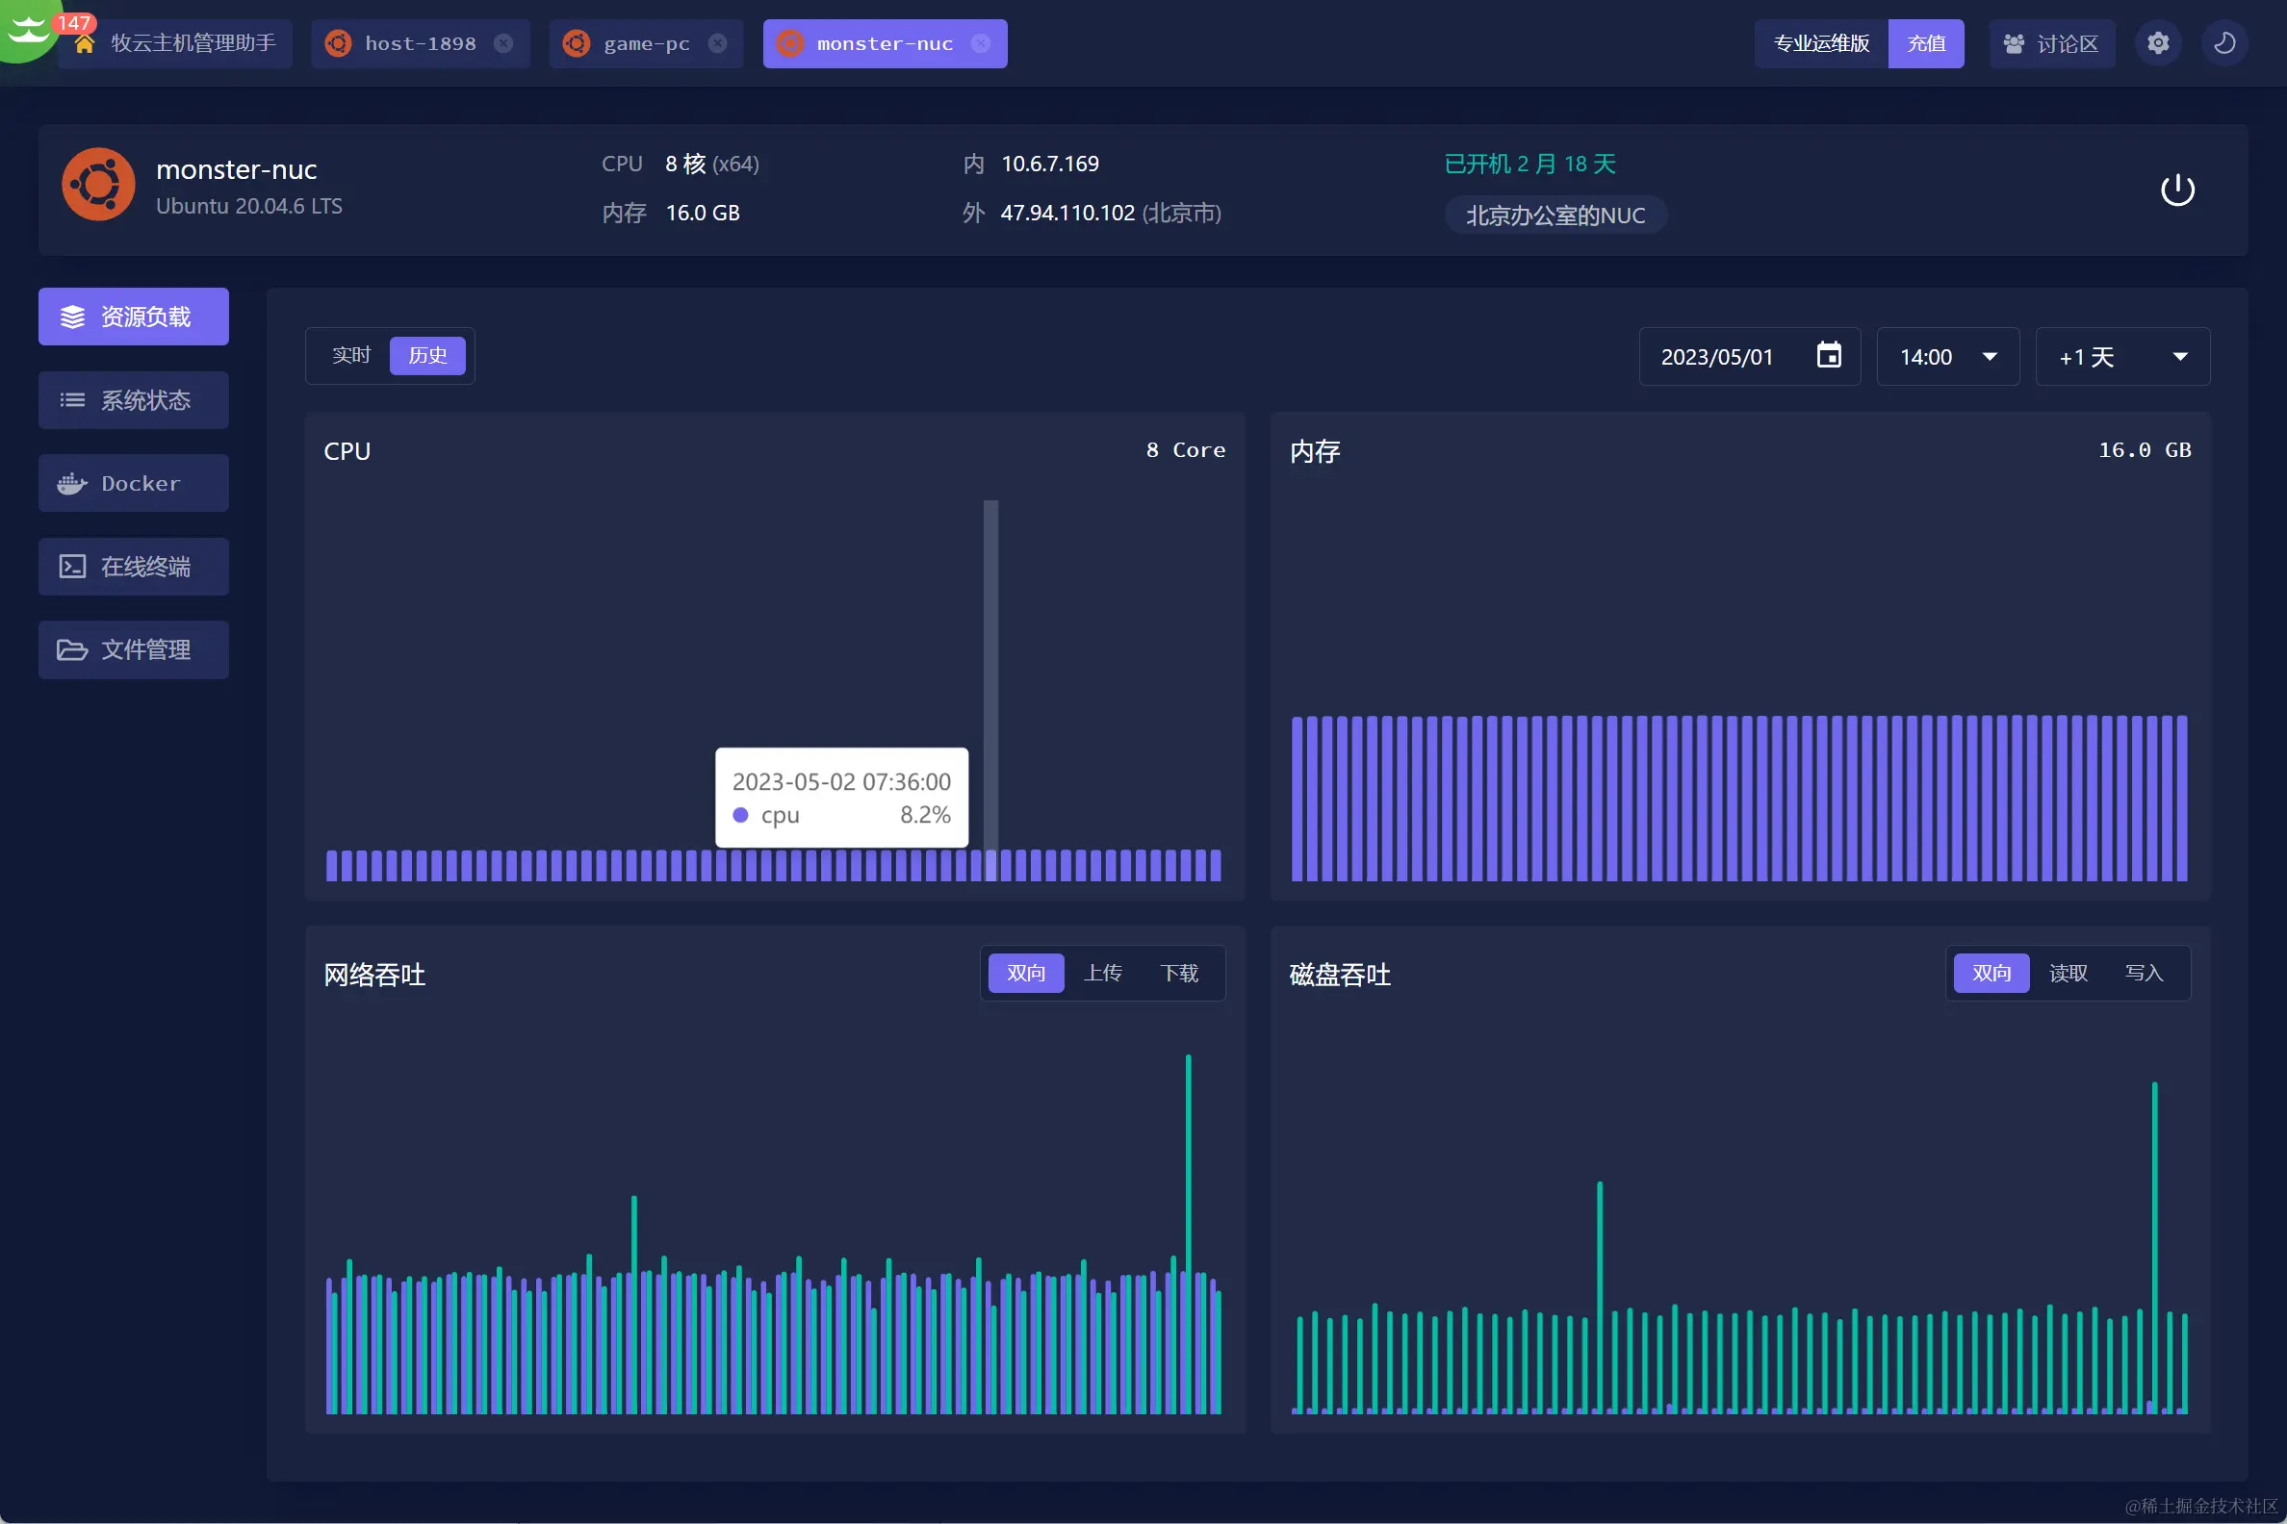
Task: Open the calendar date picker icon
Action: coord(1828,356)
